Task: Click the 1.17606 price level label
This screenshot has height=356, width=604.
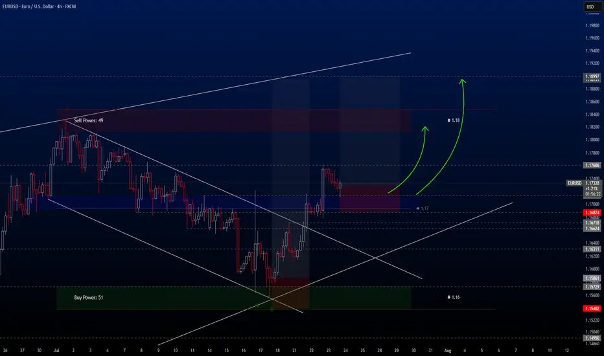Action: click(x=592, y=165)
